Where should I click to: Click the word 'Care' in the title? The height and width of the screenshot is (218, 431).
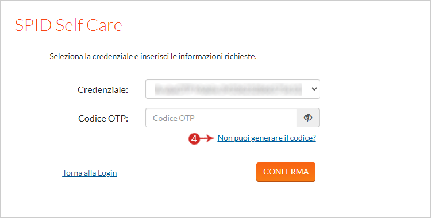pos(105,25)
